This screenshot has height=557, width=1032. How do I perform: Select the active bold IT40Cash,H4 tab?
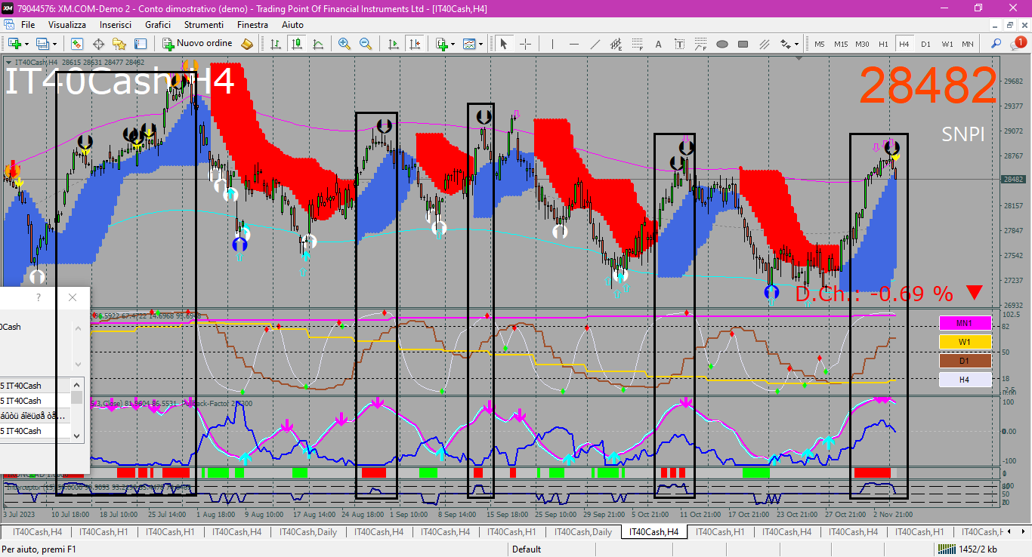[654, 532]
